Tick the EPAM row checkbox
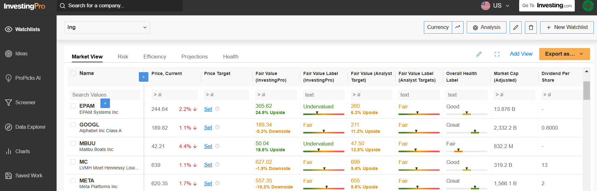Image resolution: width=597 pixels, height=191 pixels. (73, 106)
